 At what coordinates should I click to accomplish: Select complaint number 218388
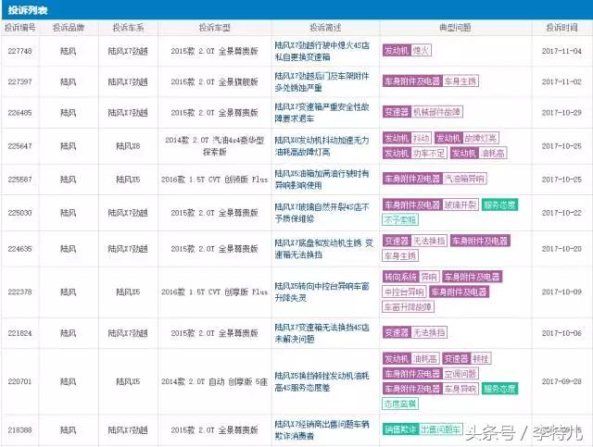click(20, 430)
